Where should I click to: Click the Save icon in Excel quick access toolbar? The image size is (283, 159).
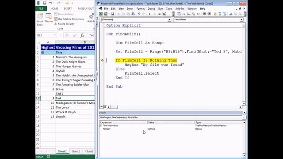[44, 3]
